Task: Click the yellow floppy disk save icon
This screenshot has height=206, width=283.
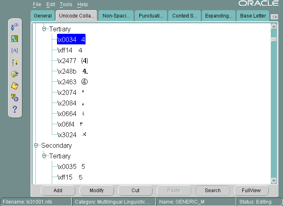Action: click(x=15, y=86)
